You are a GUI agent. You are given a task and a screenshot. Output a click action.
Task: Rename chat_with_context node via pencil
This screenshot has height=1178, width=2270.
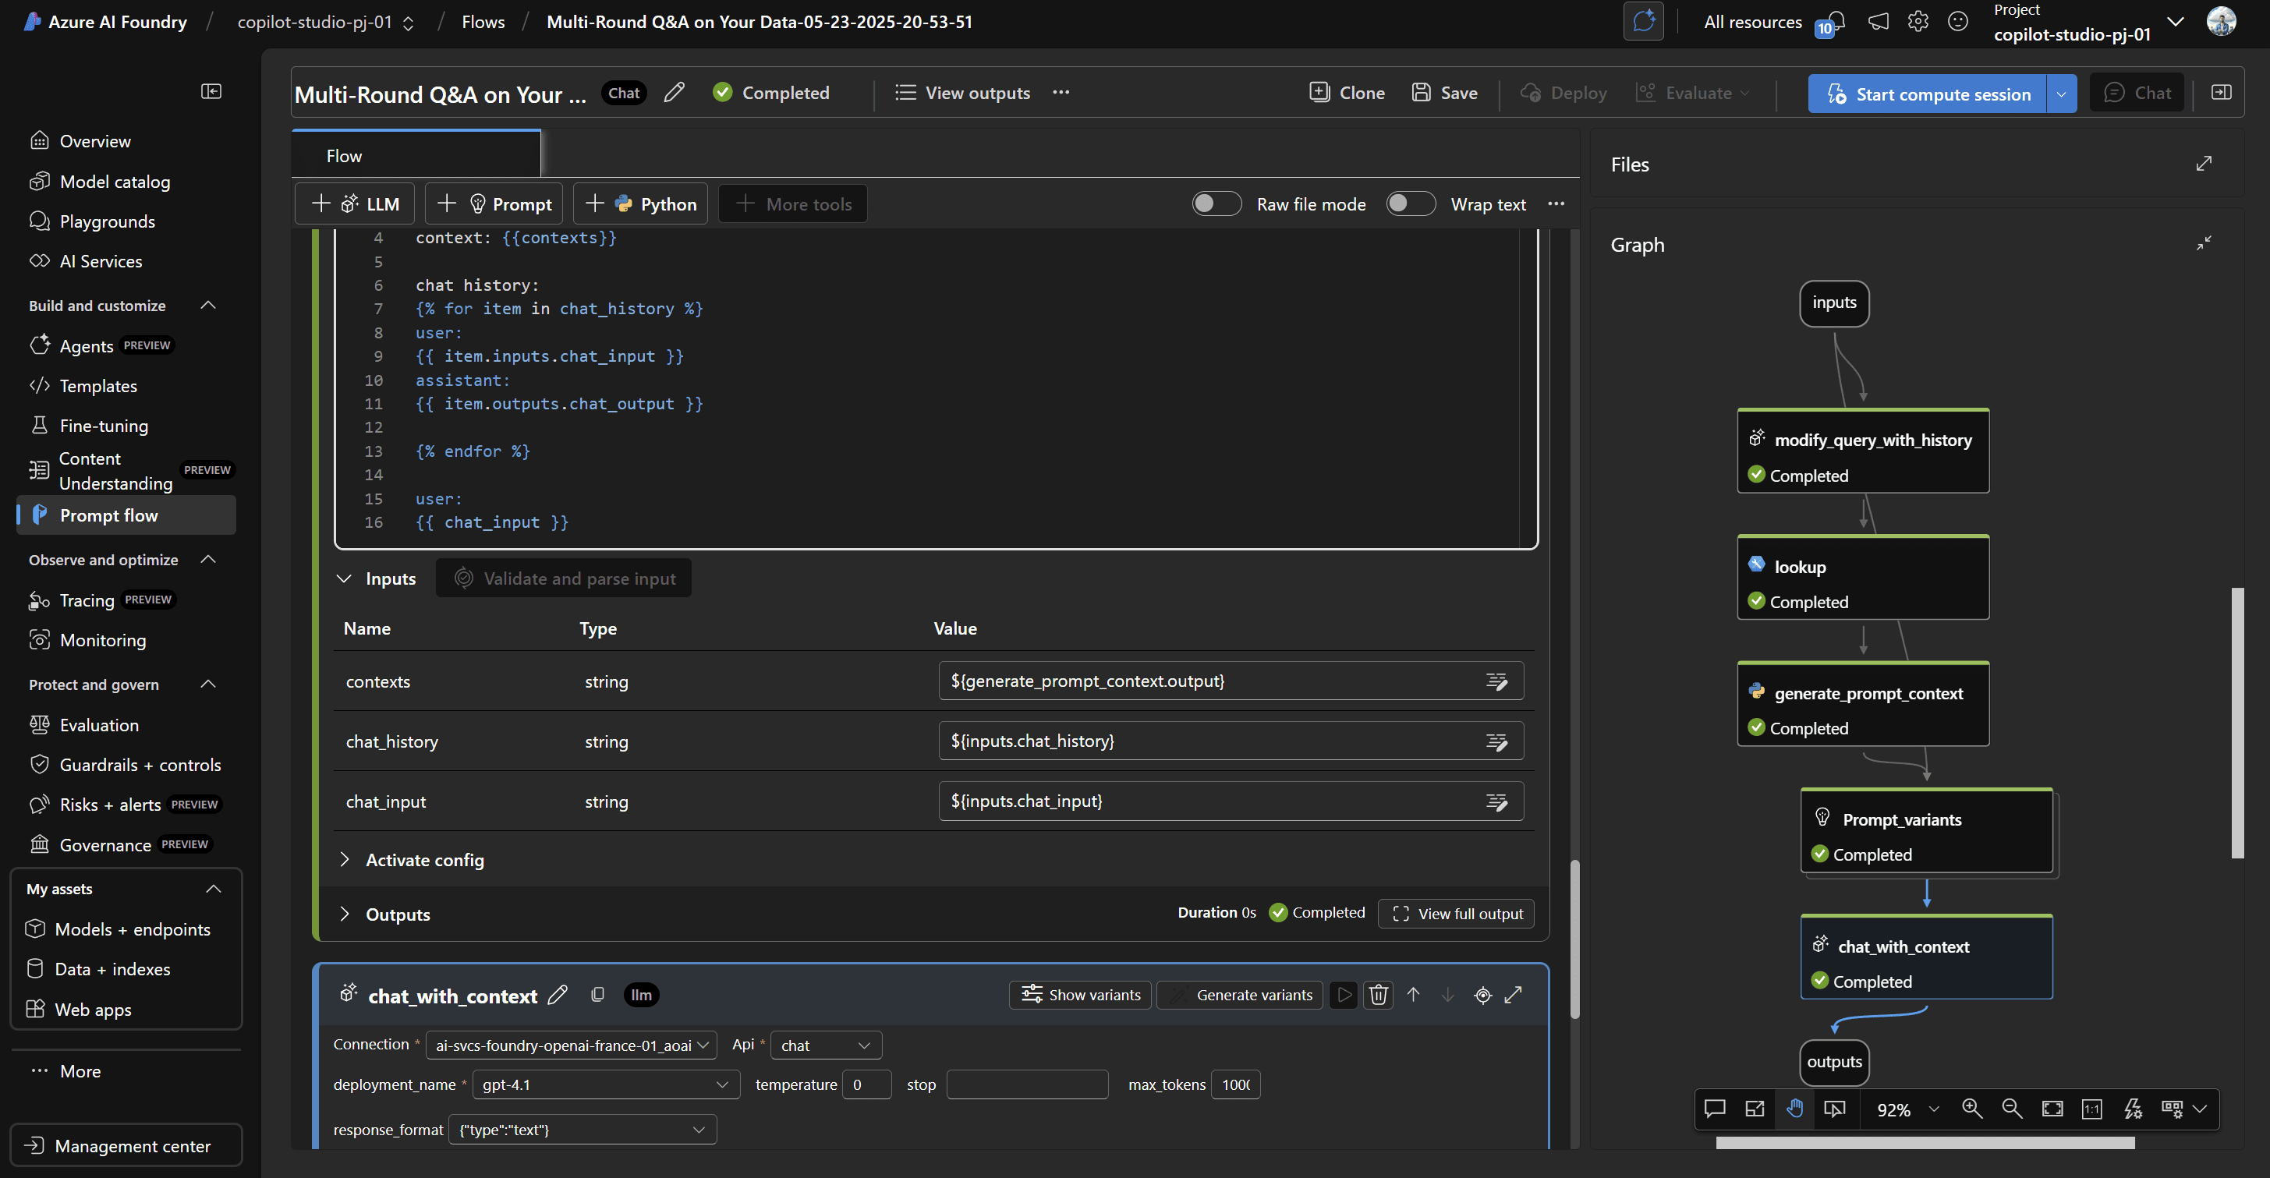(558, 995)
